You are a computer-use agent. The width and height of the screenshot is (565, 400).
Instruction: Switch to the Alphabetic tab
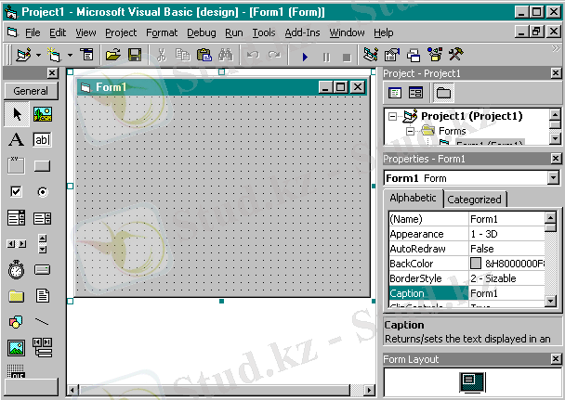(x=413, y=198)
